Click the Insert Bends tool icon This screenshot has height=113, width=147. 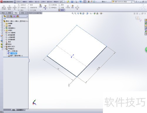77,7
